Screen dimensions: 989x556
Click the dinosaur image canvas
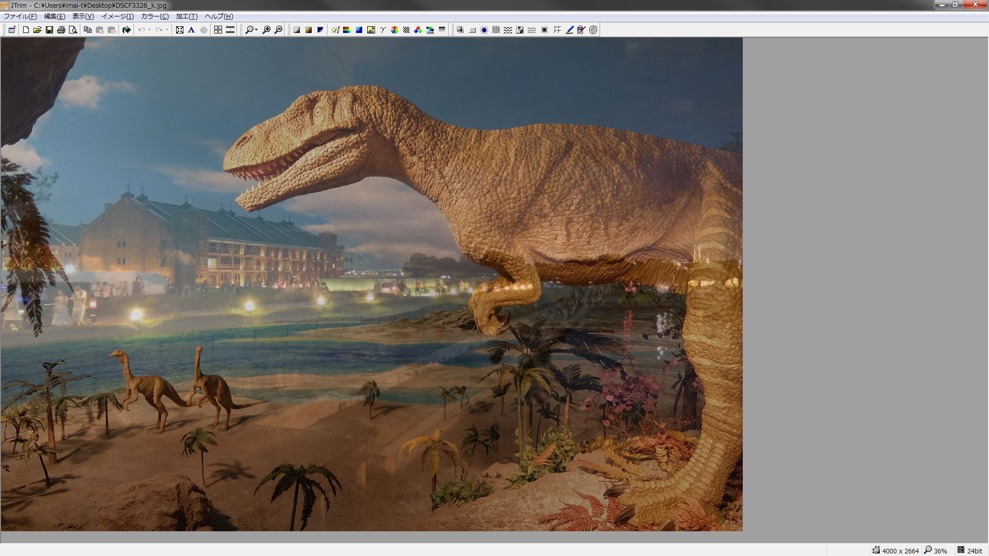[x=371, y=283]
